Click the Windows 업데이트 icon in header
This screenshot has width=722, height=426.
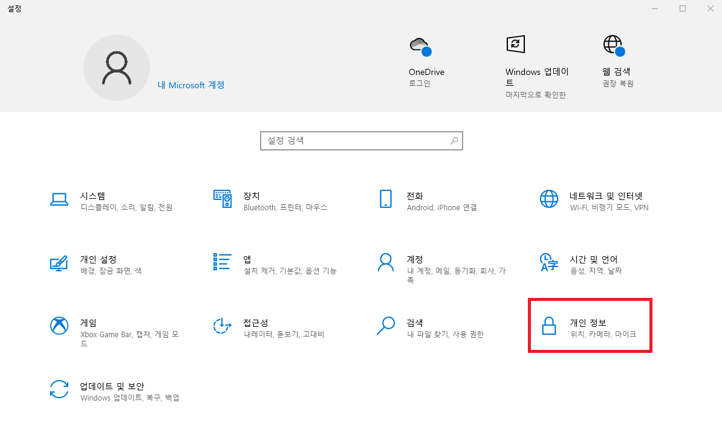(x=516, y=44)
